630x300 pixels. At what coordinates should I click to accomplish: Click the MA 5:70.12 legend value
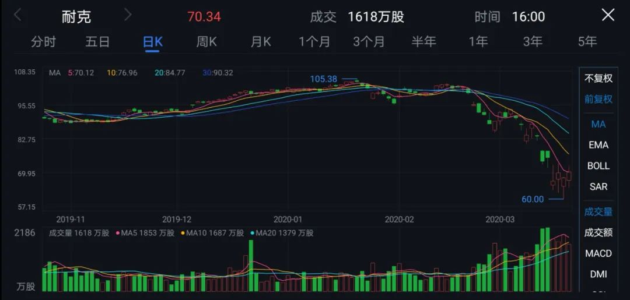[81, 73]
